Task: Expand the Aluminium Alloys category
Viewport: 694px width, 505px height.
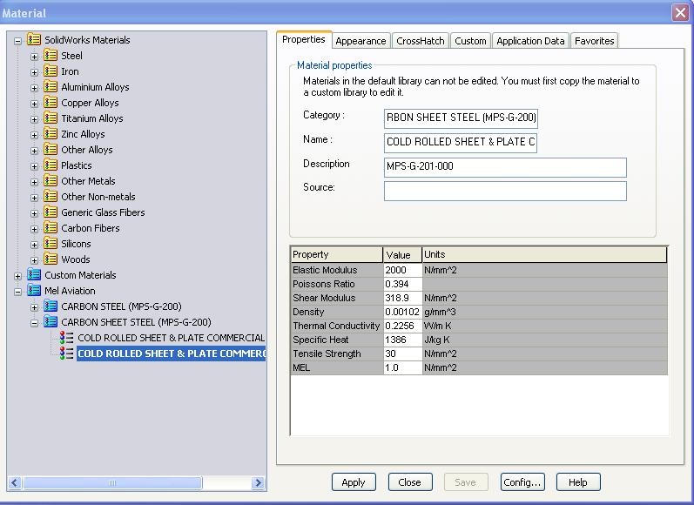Action: [34, 88]
